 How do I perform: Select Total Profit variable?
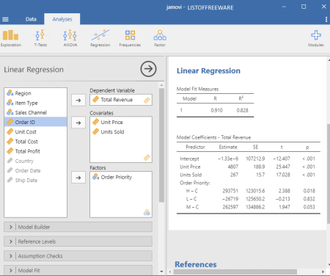(35, 151)
